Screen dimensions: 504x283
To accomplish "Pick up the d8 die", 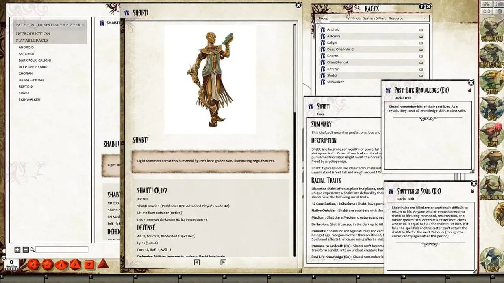I will 75,264.
